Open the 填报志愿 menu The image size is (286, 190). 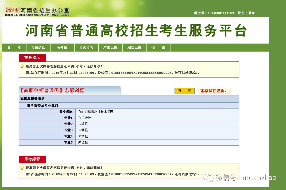[110, 48]
